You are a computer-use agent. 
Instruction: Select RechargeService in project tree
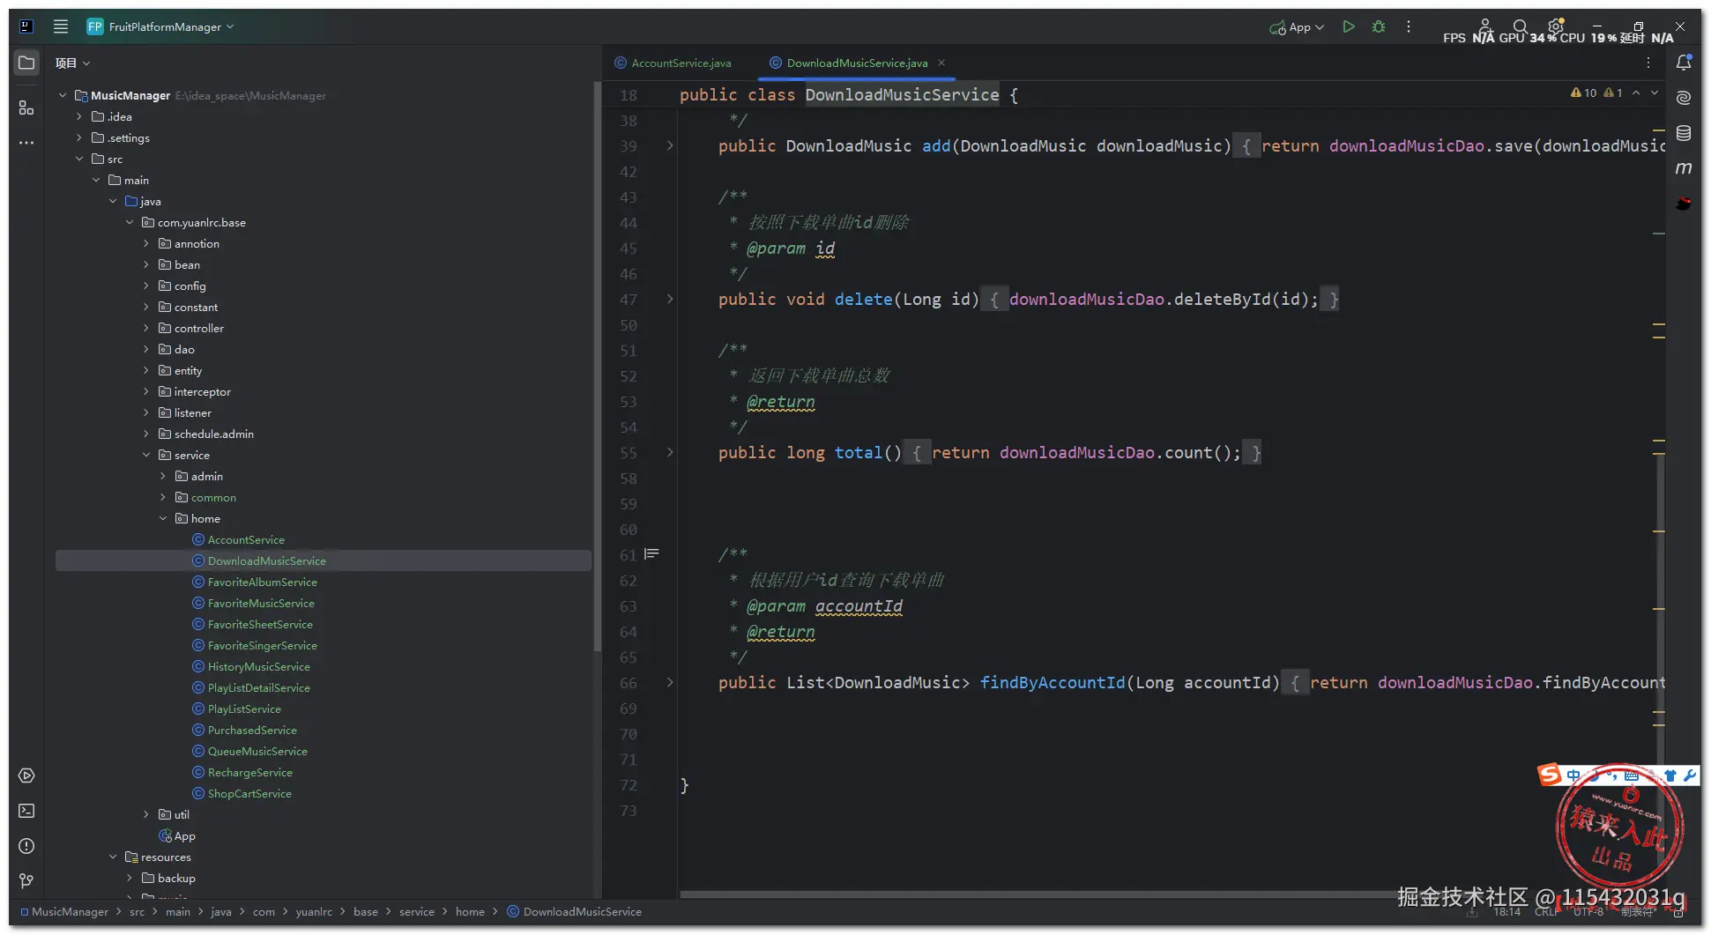(324, 772)
